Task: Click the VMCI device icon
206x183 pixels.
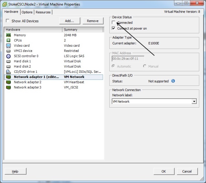Action: 8,51
